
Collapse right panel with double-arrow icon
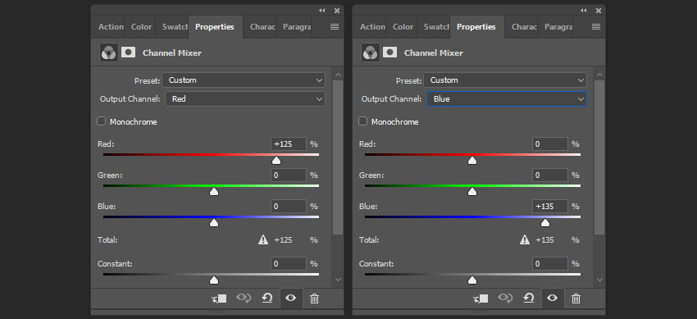point(583,11)
